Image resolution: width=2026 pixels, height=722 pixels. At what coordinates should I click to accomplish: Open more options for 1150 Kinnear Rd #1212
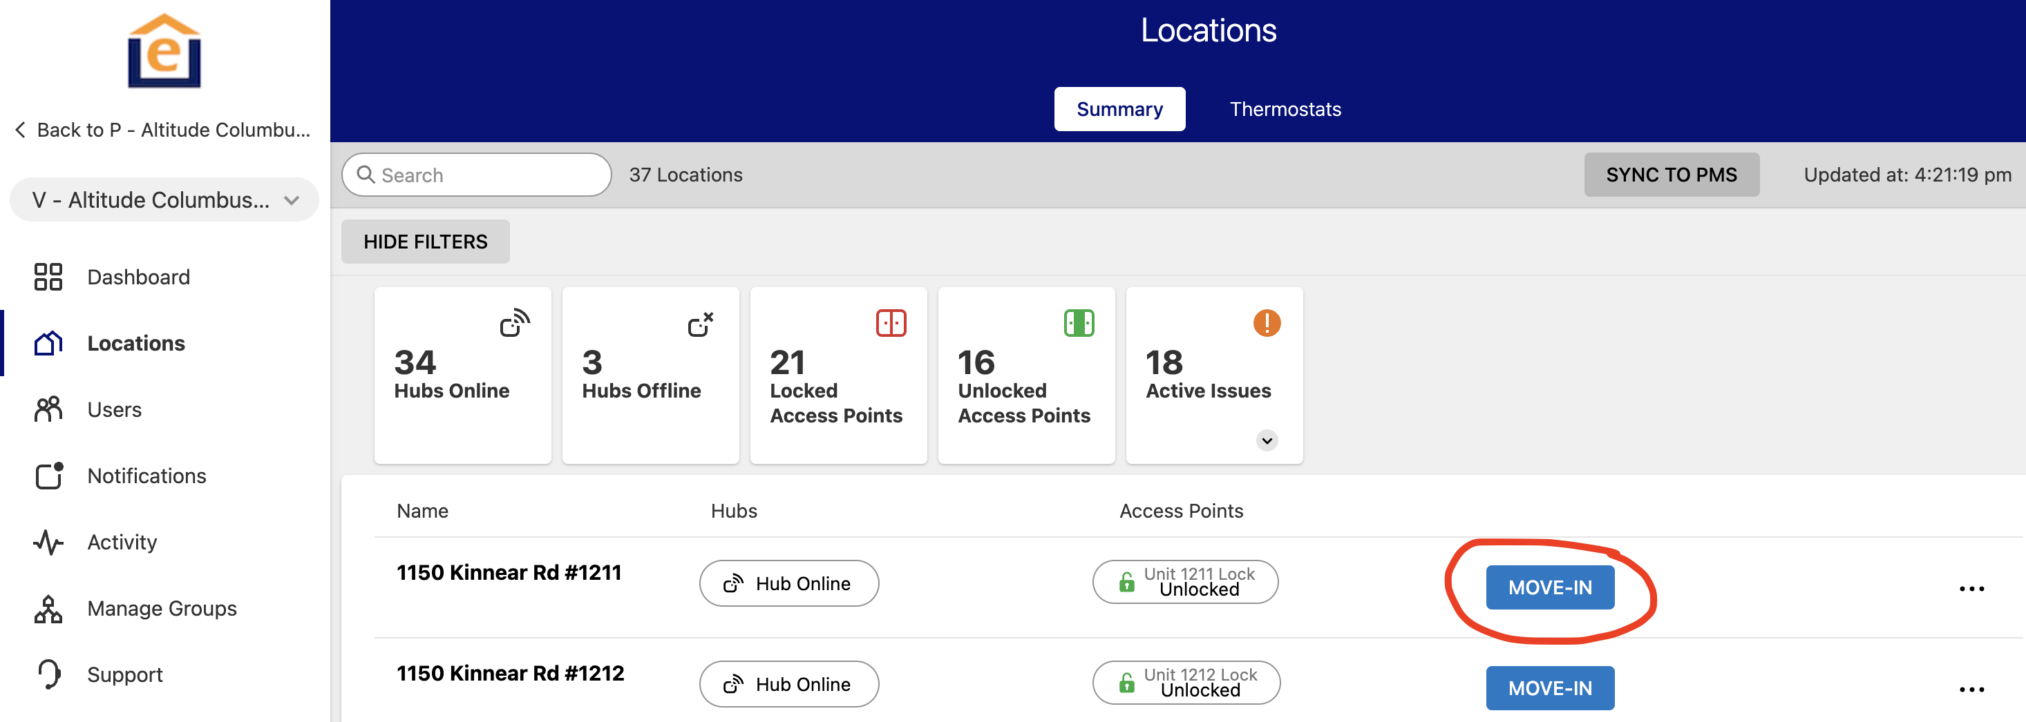(x=1971, y=689)
